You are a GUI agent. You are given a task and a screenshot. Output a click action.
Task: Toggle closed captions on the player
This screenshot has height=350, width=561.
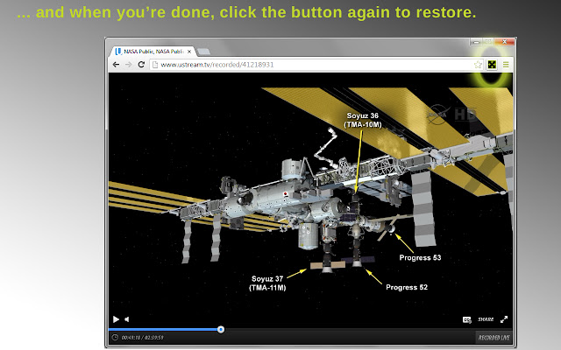click(467, 319)
